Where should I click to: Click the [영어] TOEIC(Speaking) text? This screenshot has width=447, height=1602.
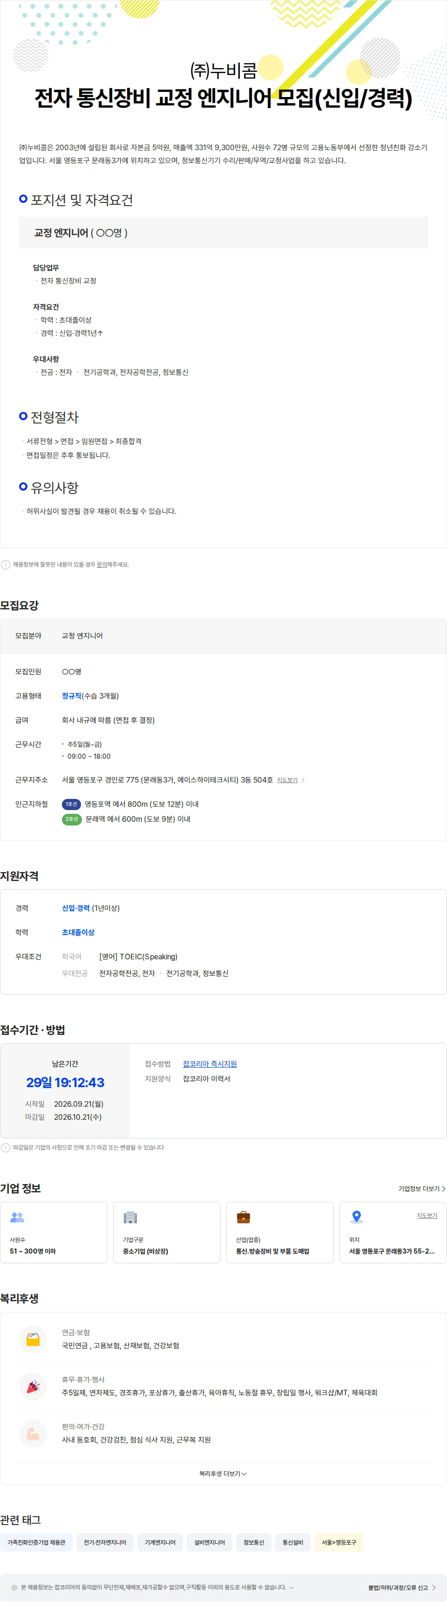pyautogui.click(x=138, y=957)
